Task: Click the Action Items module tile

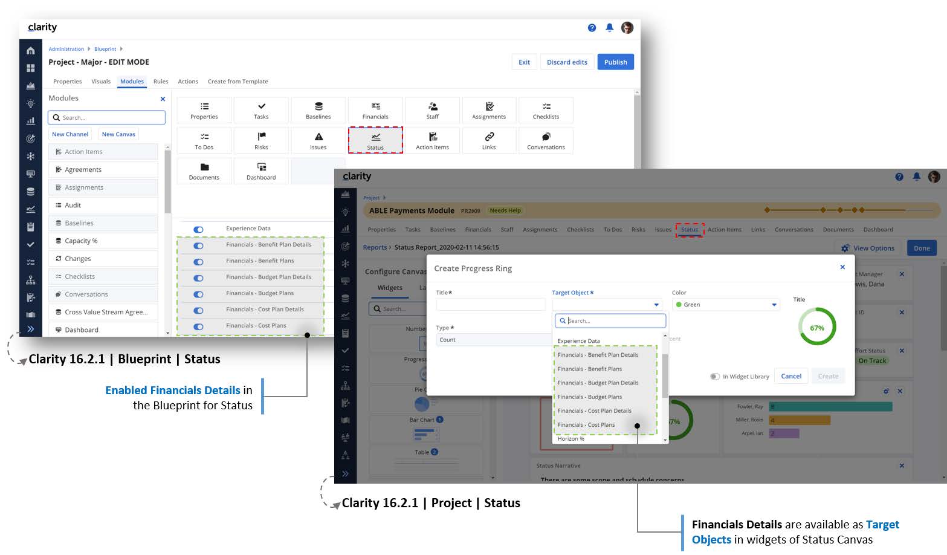Action: point(432,140)
